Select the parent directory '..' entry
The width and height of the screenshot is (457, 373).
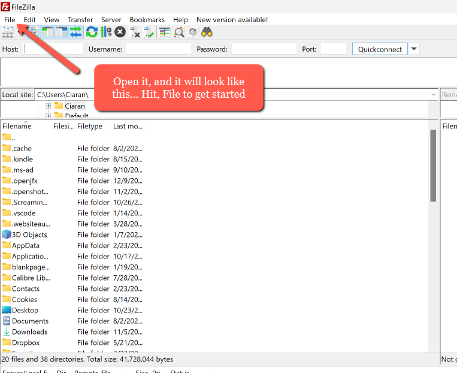[x=9, y=137]
